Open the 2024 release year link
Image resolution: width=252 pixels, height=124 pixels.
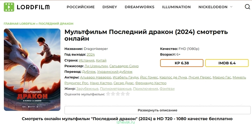tap(91, 55)
